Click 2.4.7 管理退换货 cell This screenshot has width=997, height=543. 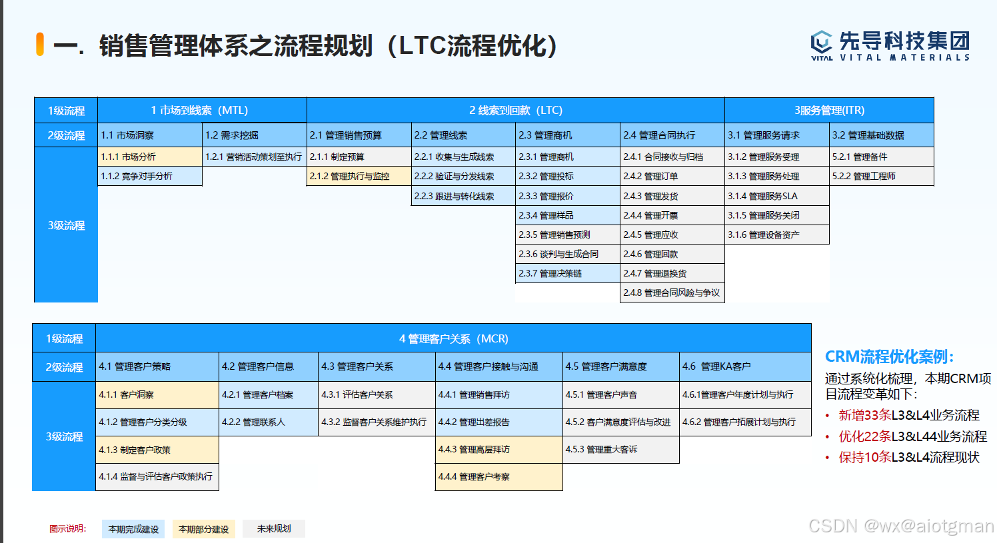point(672,273)
